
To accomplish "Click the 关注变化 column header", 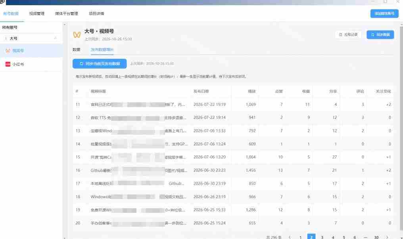I will click(383, 92).
